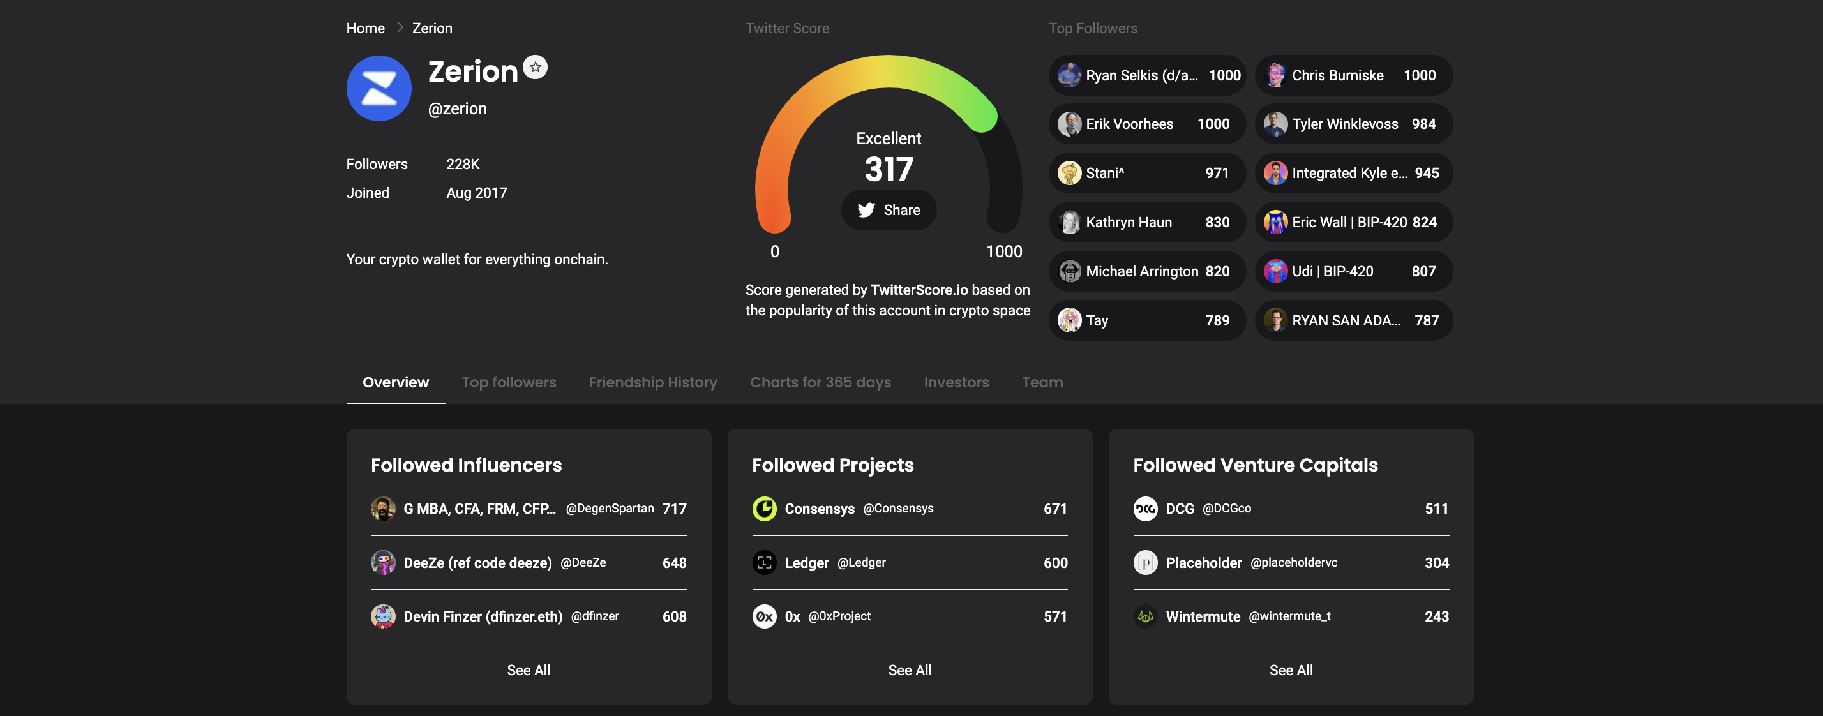Click Wintermute name in venture capitals
Image resolution: width=1823 pixels, height=716 pixels.
[1203, 616]
